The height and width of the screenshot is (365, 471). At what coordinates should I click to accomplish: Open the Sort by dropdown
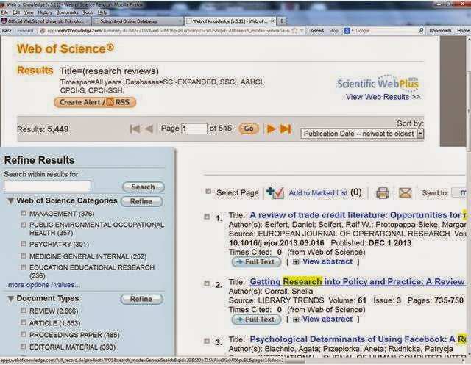point(362,134)
